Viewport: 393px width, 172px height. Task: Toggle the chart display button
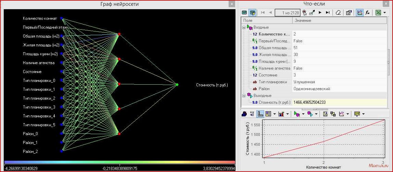point(360,13)
